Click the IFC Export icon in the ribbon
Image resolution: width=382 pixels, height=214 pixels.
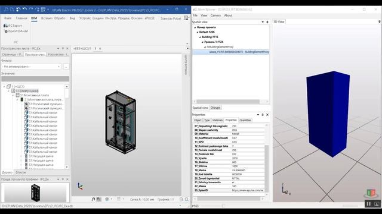[5, 26]
